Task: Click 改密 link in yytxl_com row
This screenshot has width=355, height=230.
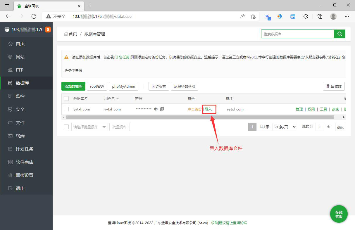Action: coord(335,109)
